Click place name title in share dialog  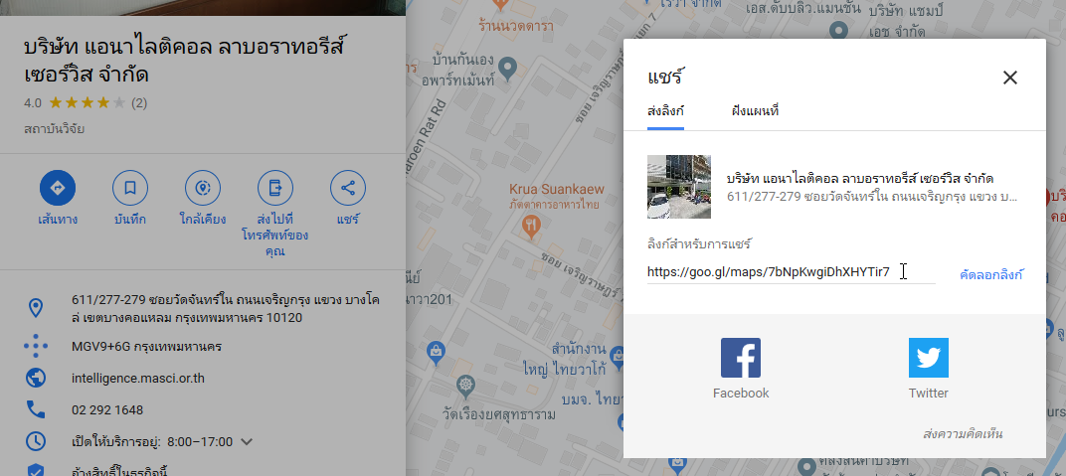coord(860,179)
